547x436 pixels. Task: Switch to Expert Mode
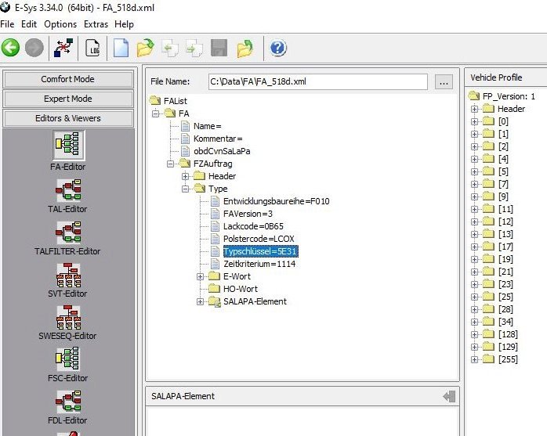coord(67,99)
